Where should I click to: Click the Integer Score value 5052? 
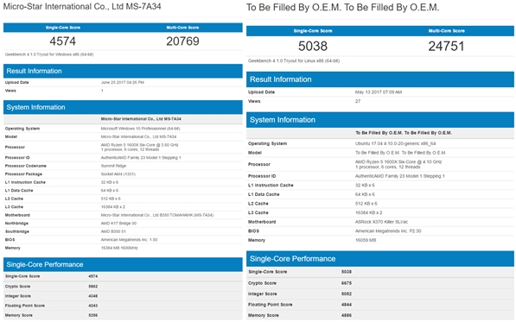(x=347, y=294)
